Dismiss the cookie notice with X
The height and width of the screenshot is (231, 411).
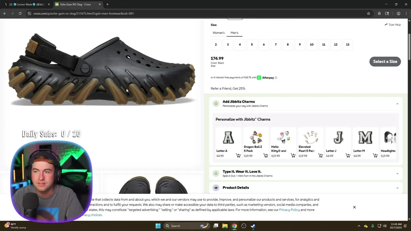pos(354,207)
